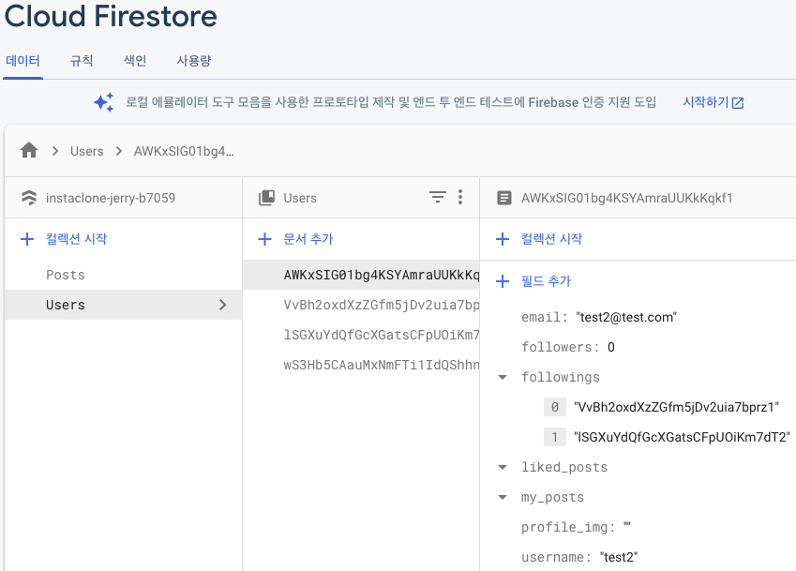Select document lSGXuYdQfGcXGatsCFpUOiKm7
This screenshot has height=571, width=796.
tap(361, 335)
